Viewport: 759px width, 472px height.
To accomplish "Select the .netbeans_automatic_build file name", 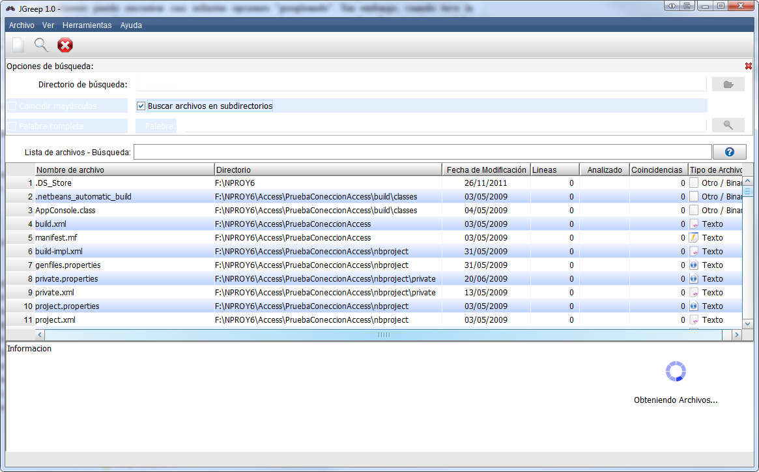I will pos(83,197).
